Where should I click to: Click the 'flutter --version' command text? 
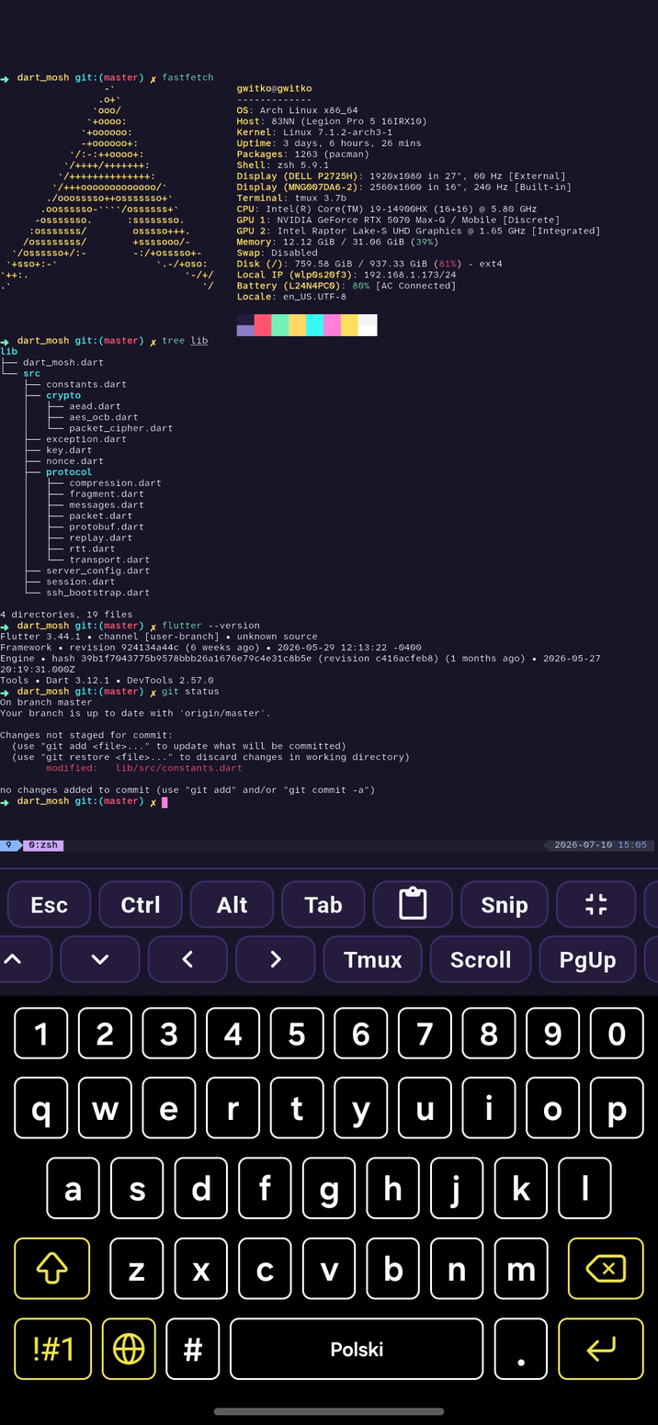click(x=210, y=626)
